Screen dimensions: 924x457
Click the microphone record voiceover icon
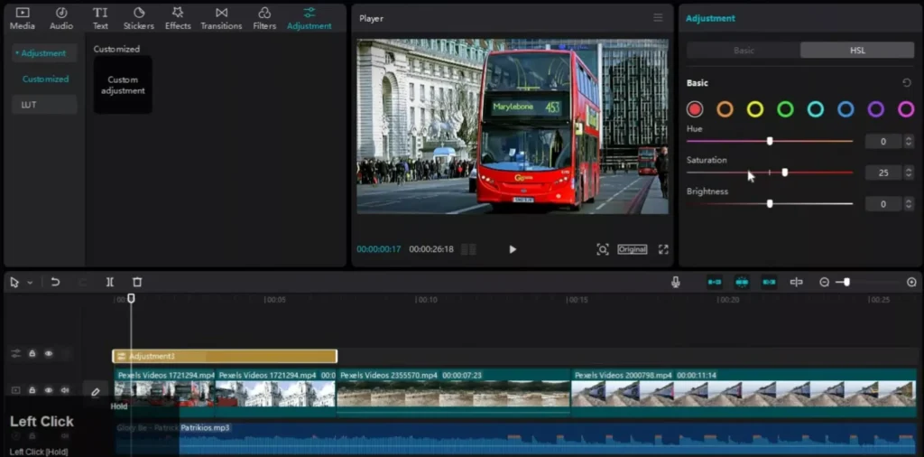(675, 283)
